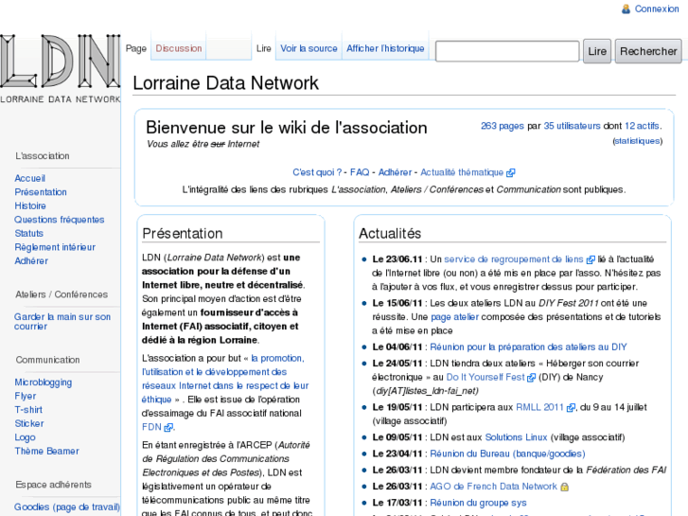Open Flyer sidebar link
This screenshot has width=688, height=516.
26,396
